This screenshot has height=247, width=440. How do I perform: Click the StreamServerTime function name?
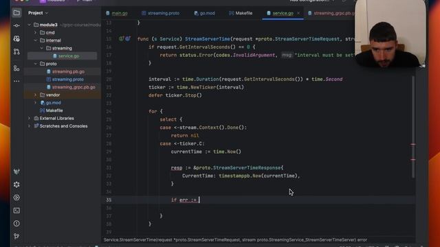[208, 39]
